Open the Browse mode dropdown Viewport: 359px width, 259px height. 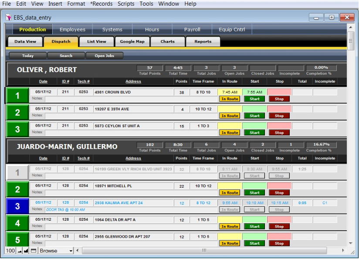[x=71, y=251]
